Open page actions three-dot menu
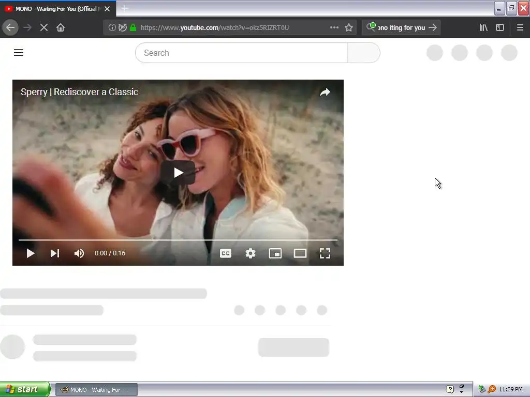Viewport: 530px width, 397px height. click(x=334, y=27)
